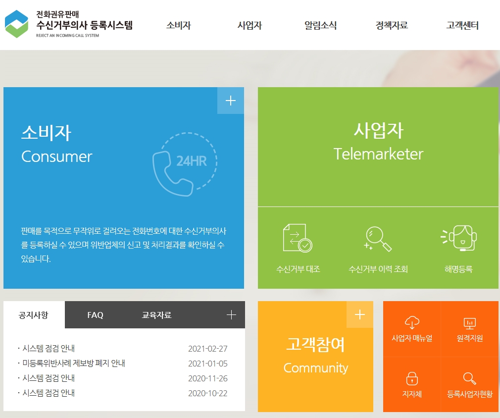Open the 알림소식 top menu
The height and width of the screenshot is (418, 500).
point(320,25)
